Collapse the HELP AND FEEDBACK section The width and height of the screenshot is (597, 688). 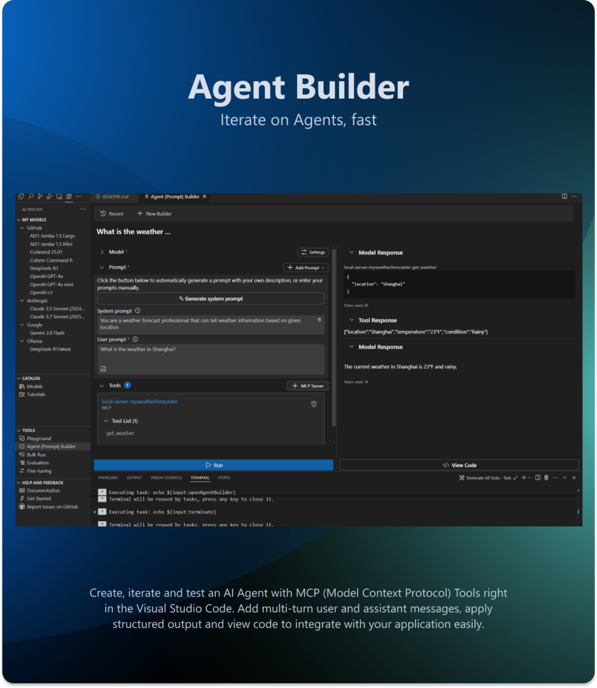19,483
